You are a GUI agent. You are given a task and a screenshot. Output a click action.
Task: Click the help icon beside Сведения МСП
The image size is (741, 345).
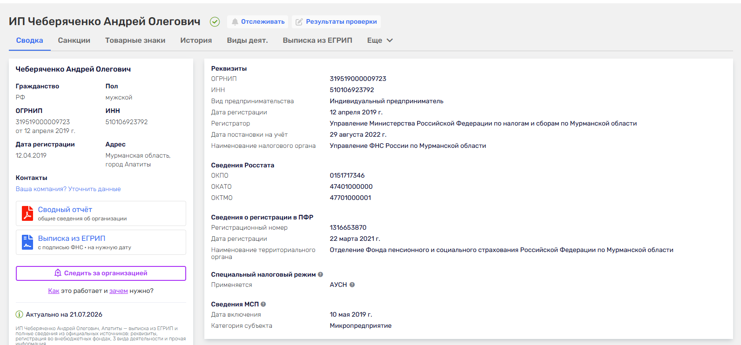263,304
